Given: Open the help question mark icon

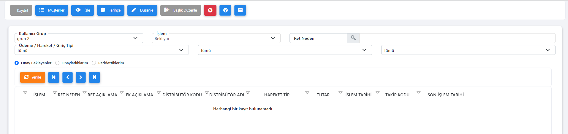Looking at the screenshot, I should [225, 10].
